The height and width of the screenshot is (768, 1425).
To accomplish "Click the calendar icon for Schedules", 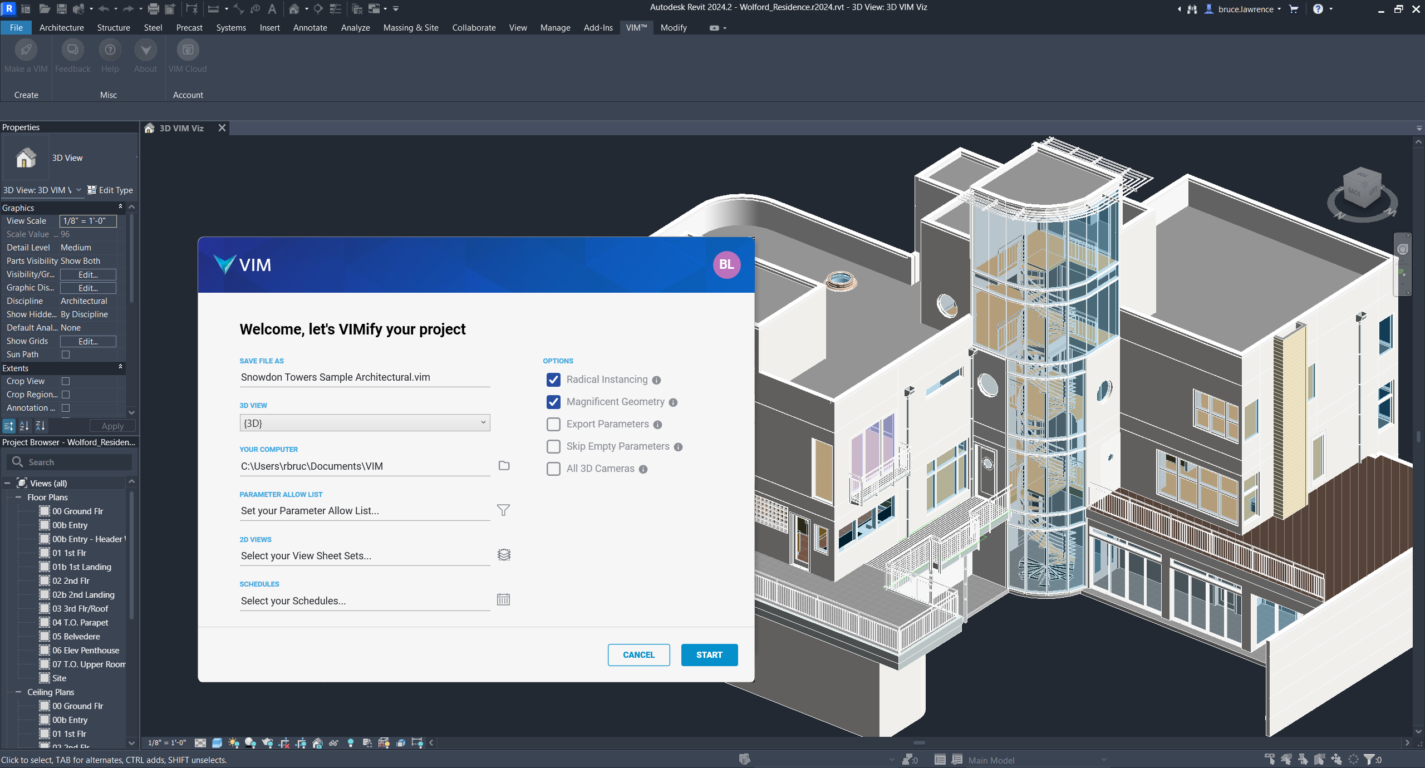I will [x=503, y=599].
